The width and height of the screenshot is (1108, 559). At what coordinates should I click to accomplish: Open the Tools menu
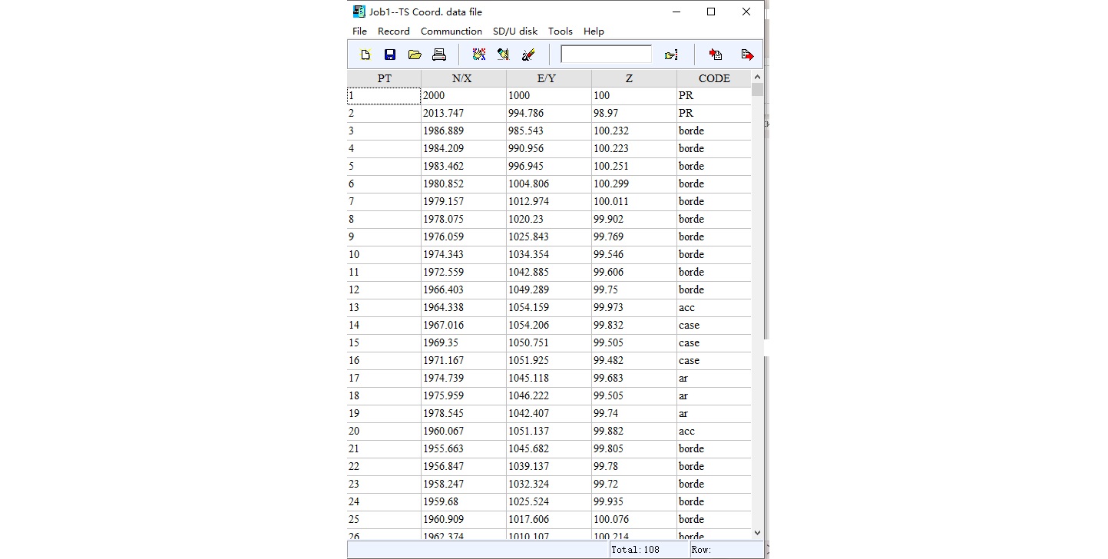(x=560, y=31)
